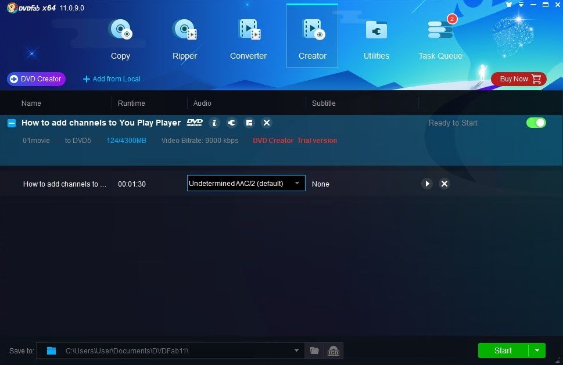
Task: Click Add from Local
Action: point(112,79)
